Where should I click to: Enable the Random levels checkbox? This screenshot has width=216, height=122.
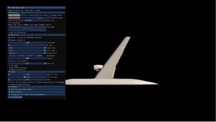(50, 15)
